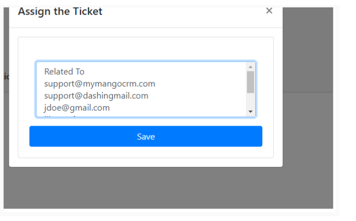Click the blank space right of jdoe@gmail.com

pyautogui.click(x=178, y=107)
